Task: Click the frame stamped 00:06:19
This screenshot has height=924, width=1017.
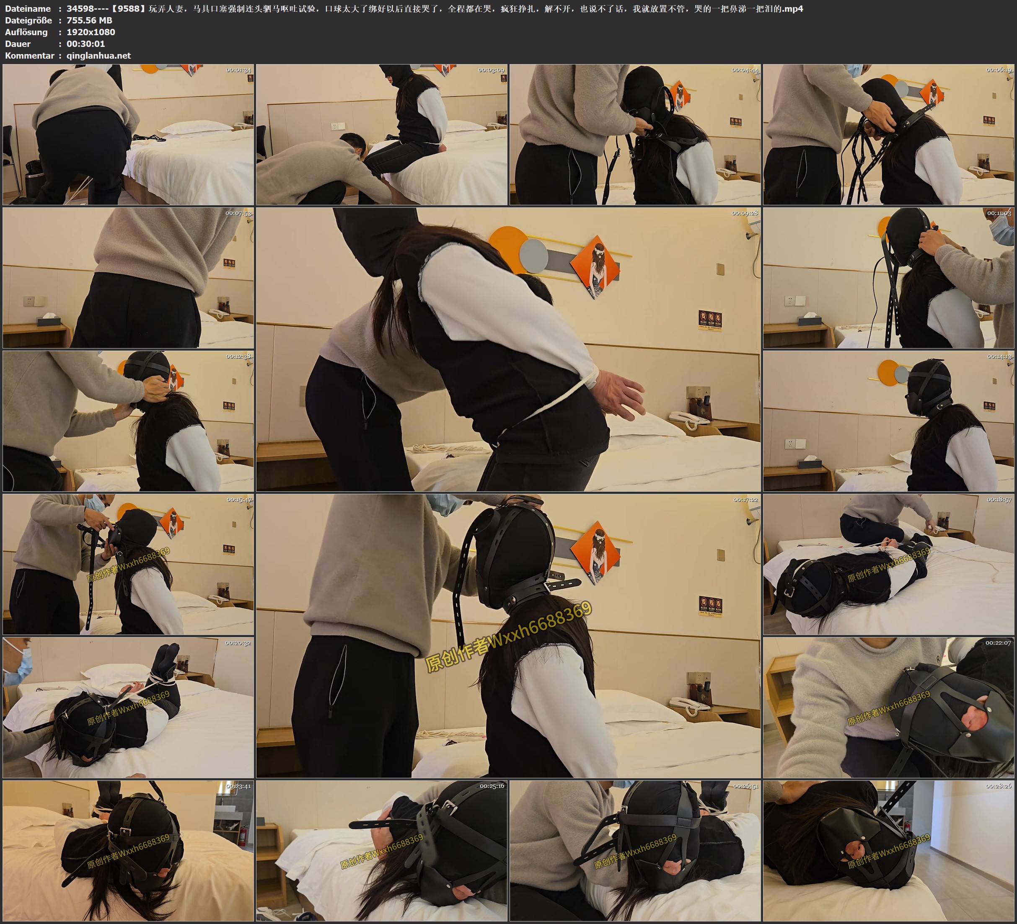Action: (889, 135)
